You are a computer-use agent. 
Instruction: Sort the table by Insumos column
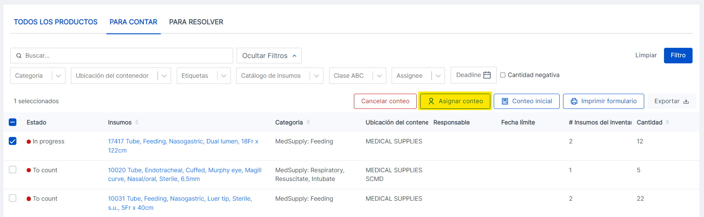coord(137,122)
